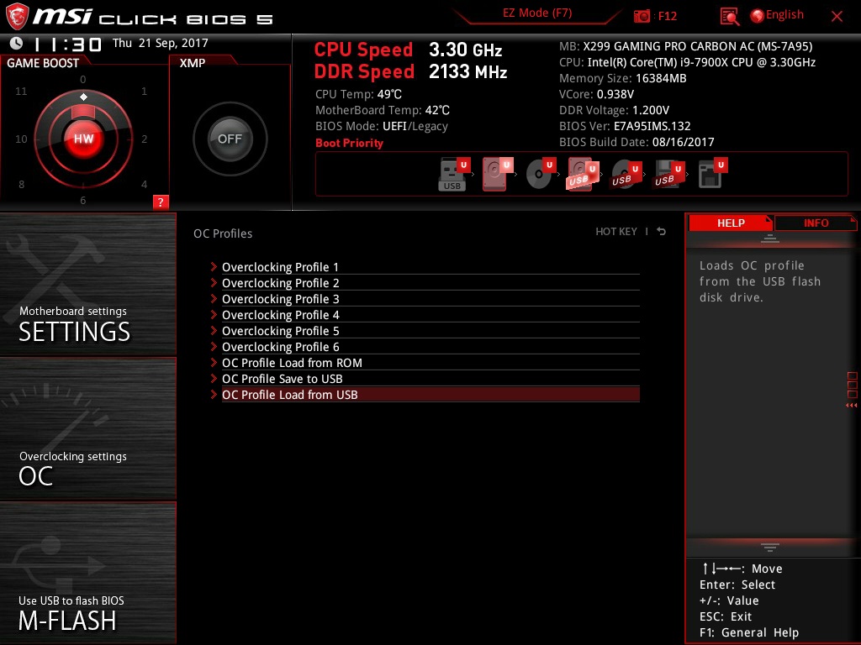Click the OC Profiles page heading
The height and width of the screenshot is (645, 861).
(223, 233)
